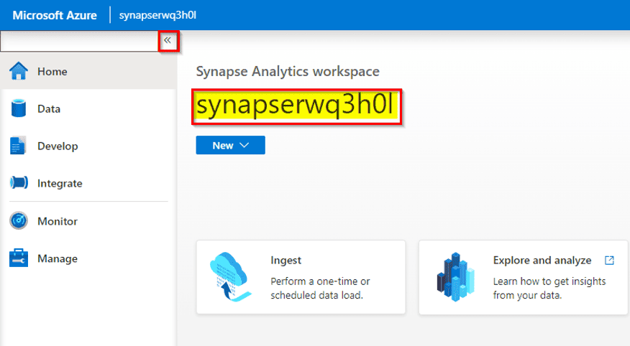Click the highlighted synapserwq3h0l workspace heading
This screenshot has height=346, width=630.
click(296, 106)
